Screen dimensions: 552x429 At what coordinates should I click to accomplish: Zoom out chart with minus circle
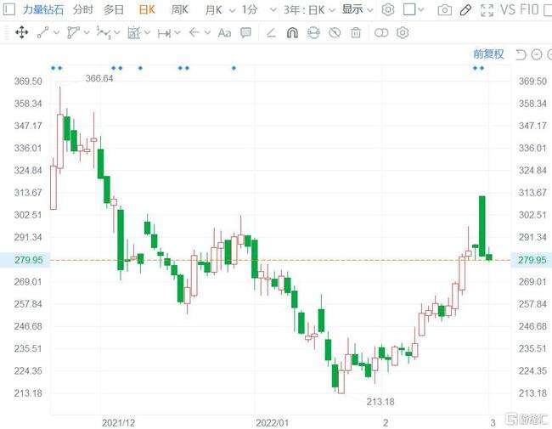click(537, 54)
